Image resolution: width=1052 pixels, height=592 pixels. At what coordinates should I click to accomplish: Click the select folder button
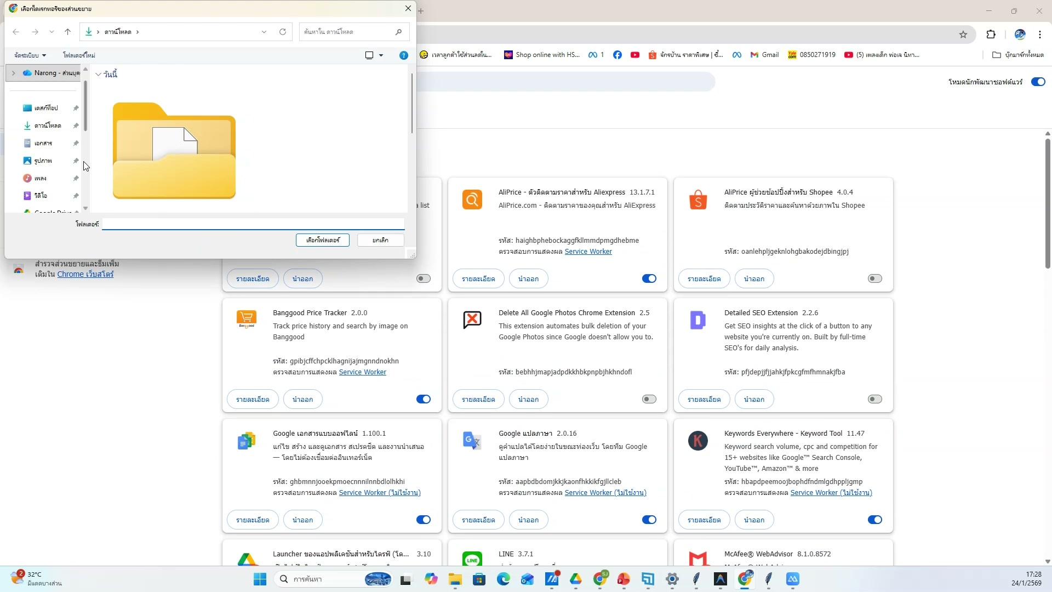click(323, 240)
